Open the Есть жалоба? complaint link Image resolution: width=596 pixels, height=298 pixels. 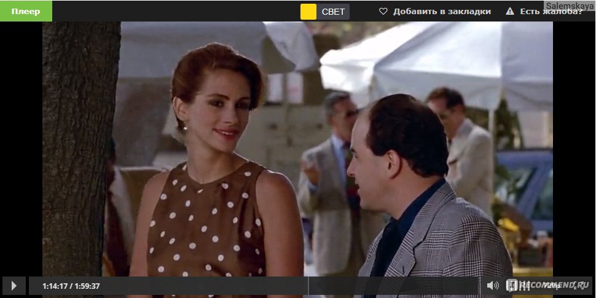point(551,12)
